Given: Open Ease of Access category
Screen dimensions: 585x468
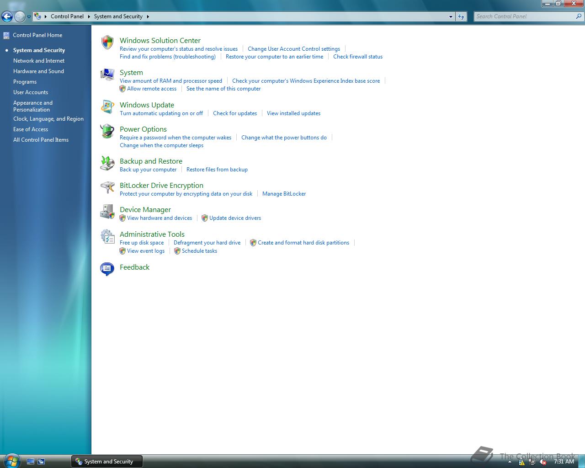Looking at the screenshot, I should tap(31, 129).
